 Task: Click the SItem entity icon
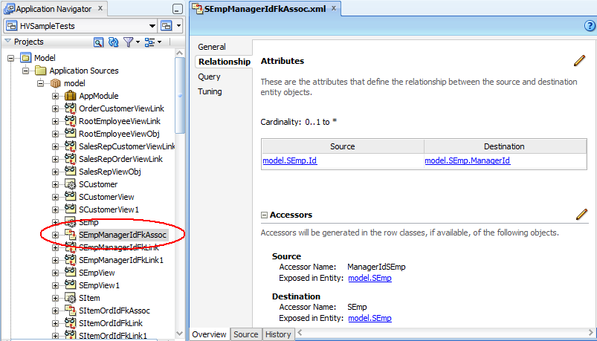click(71, 298)
